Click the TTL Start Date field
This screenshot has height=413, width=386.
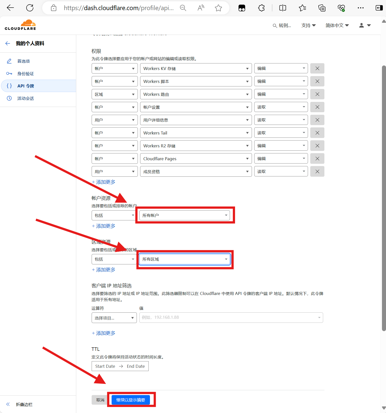(105, 366)
